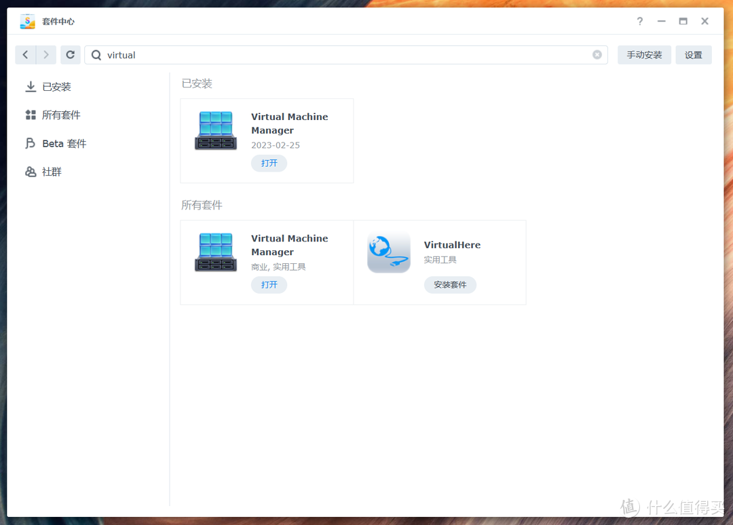733x525 pixels.
Task: Click the 商业, 实用工具 category text
Action: pyautogui.click(x=278, y=267)
